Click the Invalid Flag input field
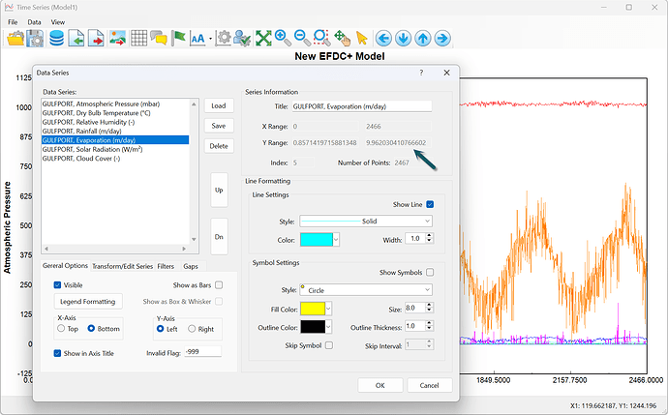This screenshot has width=668, height=415. [x=202, y=351]
